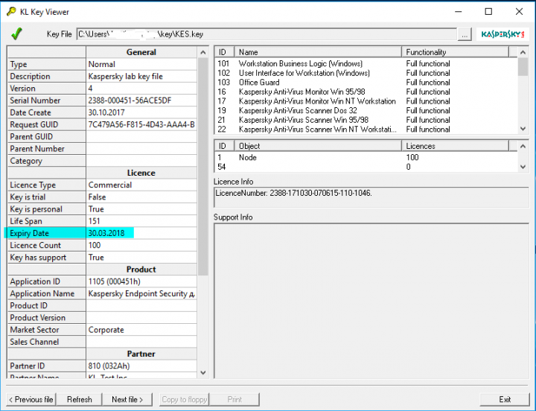Click the Kaspersky logo
536x411 pixels.
(502, 34)
